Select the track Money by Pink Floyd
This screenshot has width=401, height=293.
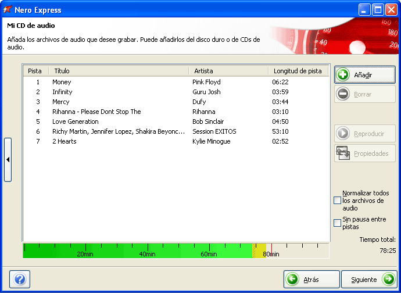pyautogui.click(x=62, y=83)
